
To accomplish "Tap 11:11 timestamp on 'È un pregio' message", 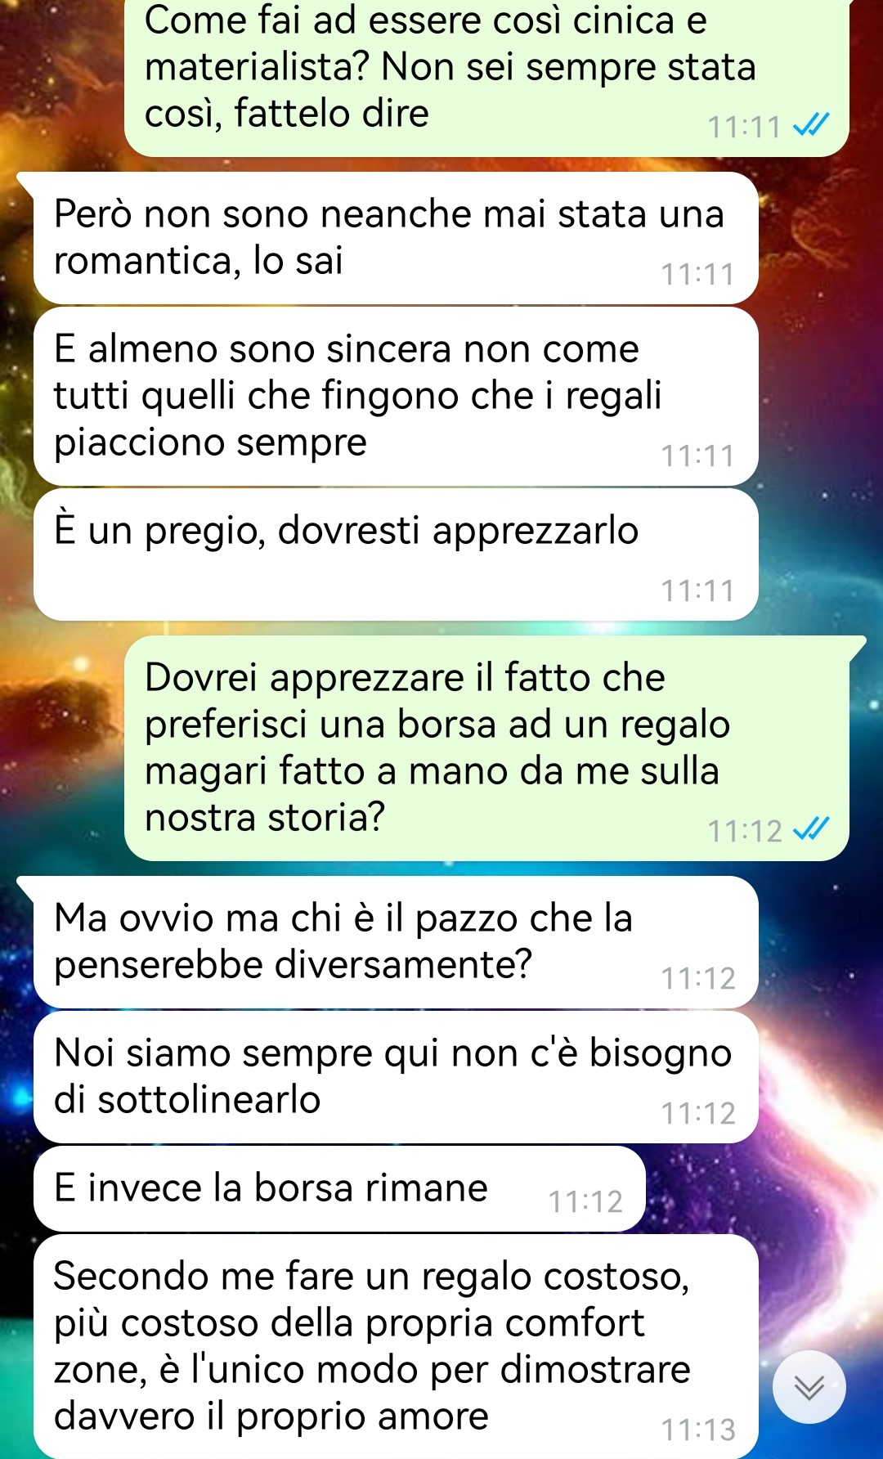I will (x=698, y=590).
